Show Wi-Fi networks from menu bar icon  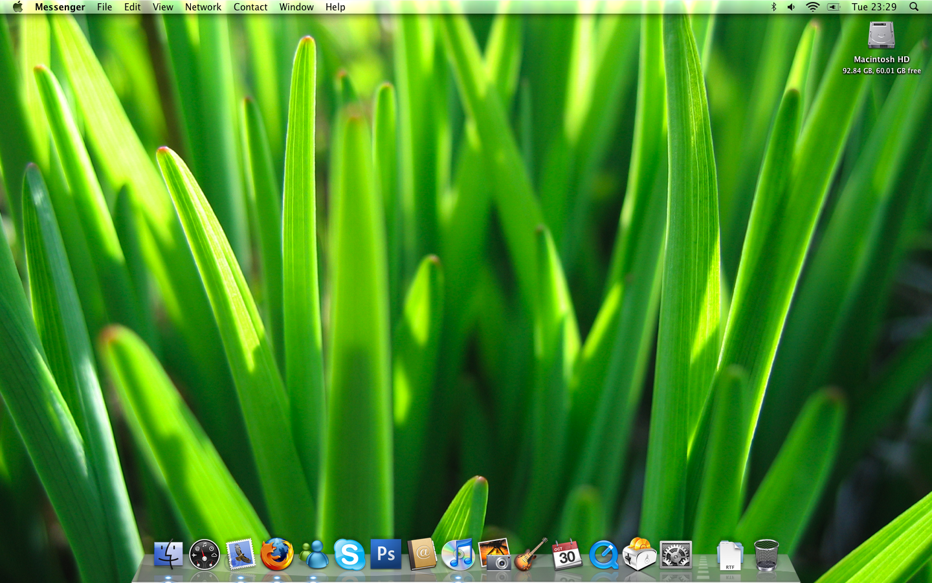pyautogui.click(x=812, y=7)
